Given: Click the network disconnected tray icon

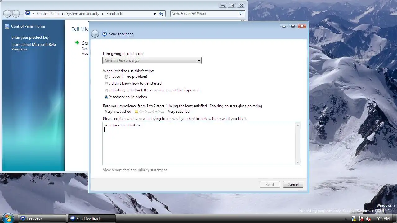Looking at the screenshot, I should pos(361,219).
